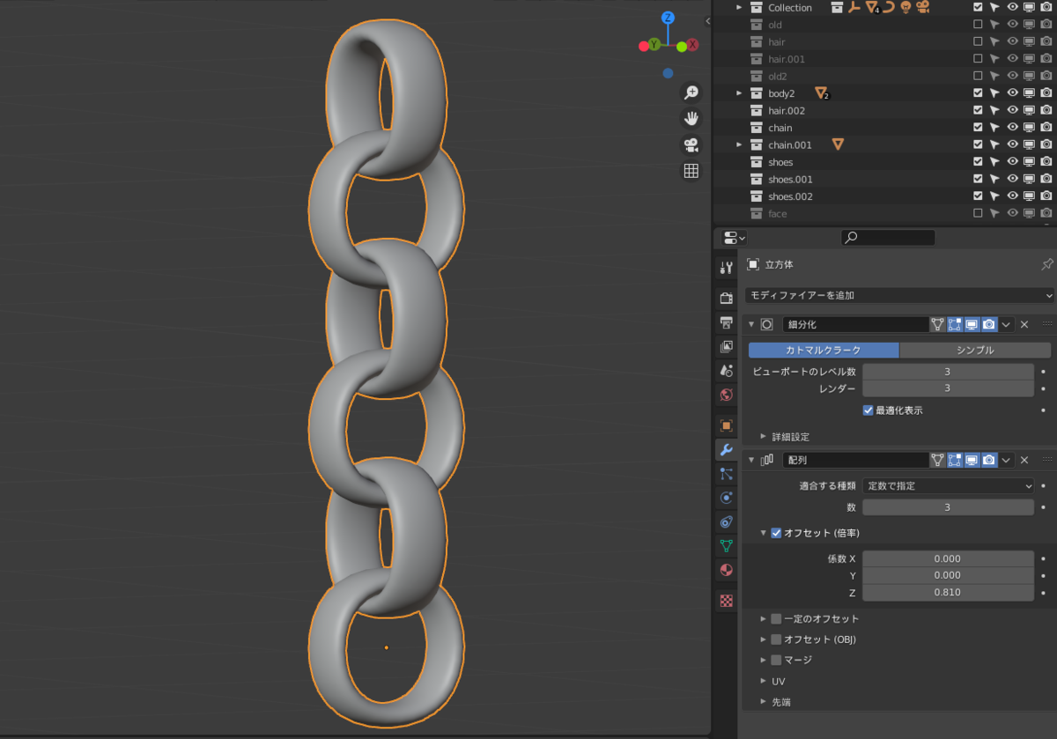Toggle viewport display of 細分化 modifier
The height and width of the screenshot is (739, 1057).
pyautogui.click(x=972, y=324)
